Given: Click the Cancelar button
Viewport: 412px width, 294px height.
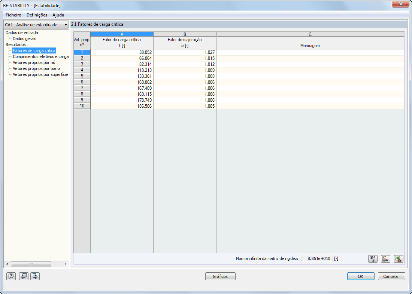Looking at the screenshot, I should pyautogui.click(x=391, y=276).
